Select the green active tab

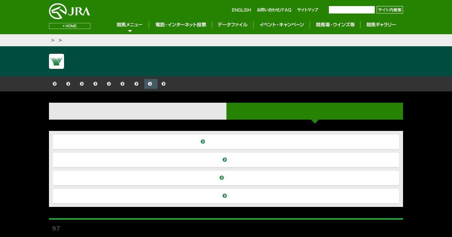tap(315, 111)
